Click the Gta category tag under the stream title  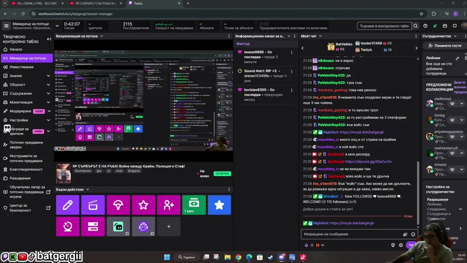99,171
